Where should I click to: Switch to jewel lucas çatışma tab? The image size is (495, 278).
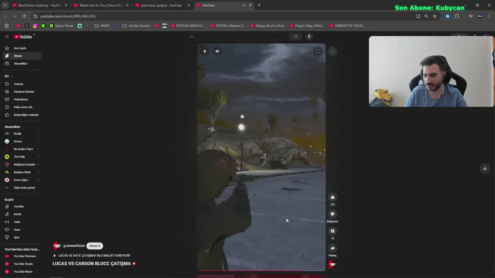[162, 5]
